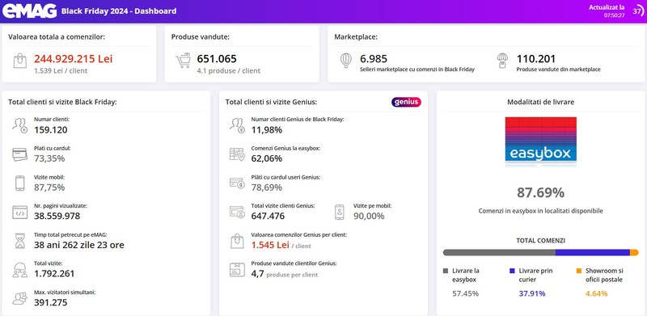Click the phone icon beside Vizite pe mobil
This screenshot has height=316, width=647.
tap(340, 212)
